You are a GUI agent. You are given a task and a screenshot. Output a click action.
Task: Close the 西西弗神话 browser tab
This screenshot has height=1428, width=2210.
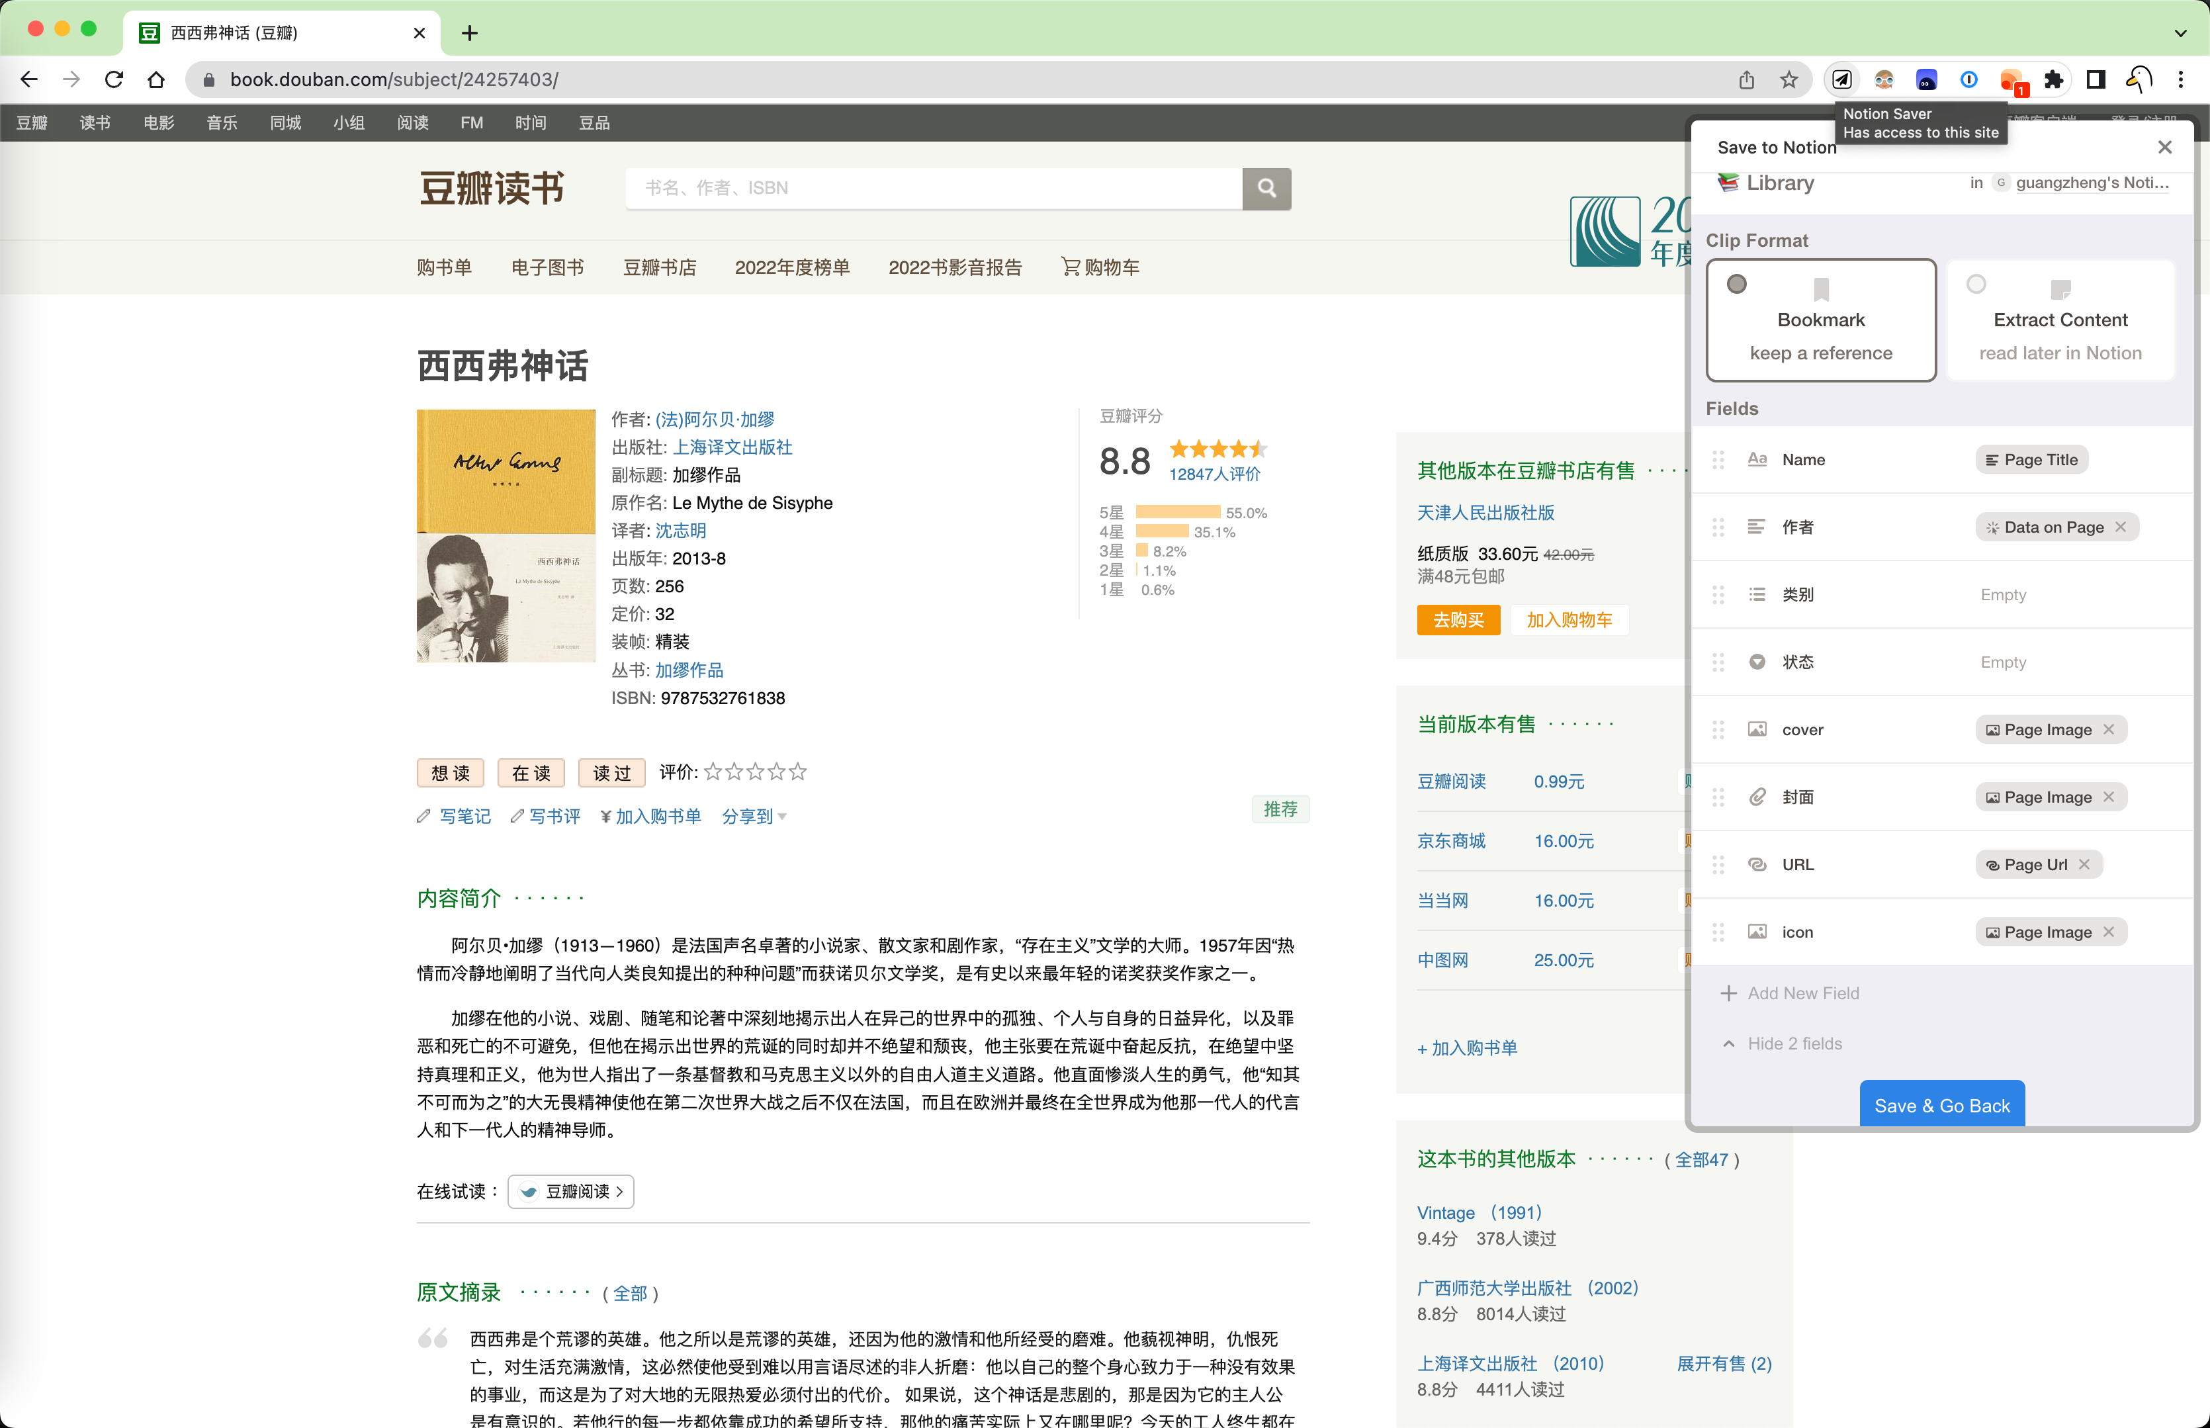tap(419, 33)
